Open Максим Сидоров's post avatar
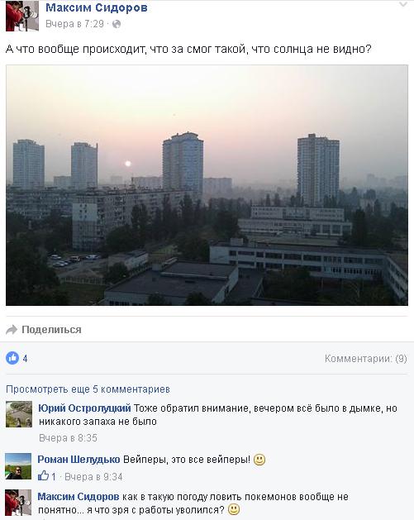The height and width of the screenshot is (520, 414). pyautogui.click(x=22, y=16)
